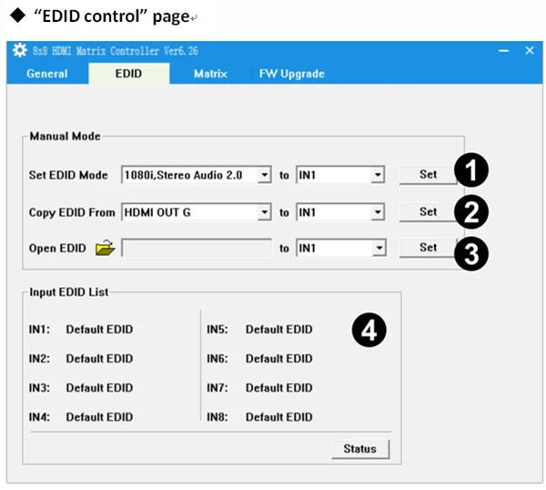Open the folder icon beside Open EDID
This screenshot has height=490, width=546.
(x=106, y=248)
